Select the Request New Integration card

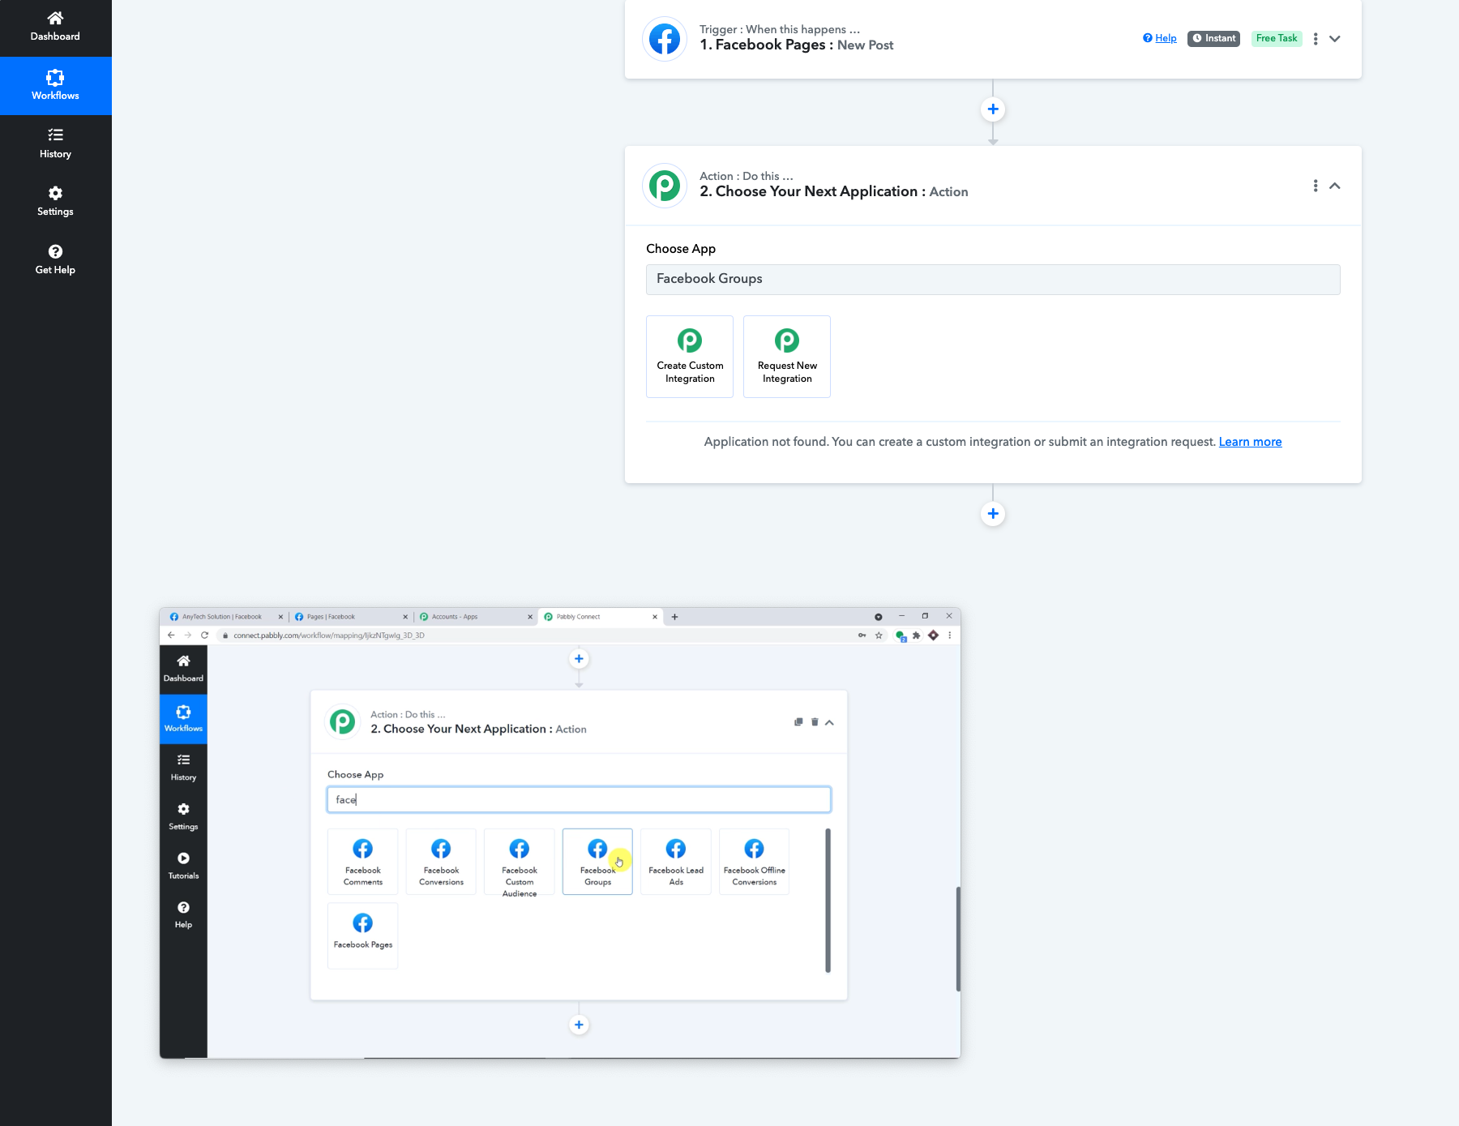pos(787,357)
